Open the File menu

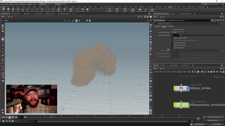click(3, 4)
